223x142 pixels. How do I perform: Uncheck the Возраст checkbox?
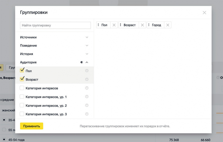pos(22,79)
